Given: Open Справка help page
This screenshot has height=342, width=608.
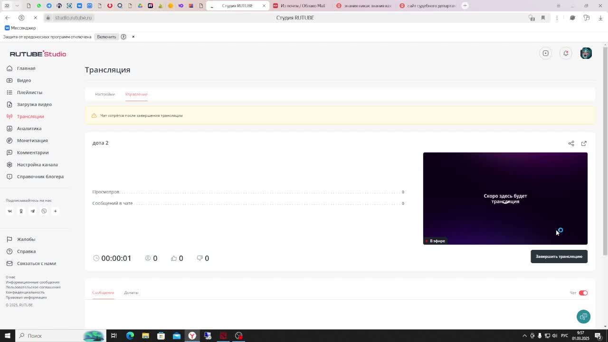Looking at the screenshot, I should pyautogui.click(x=26, y=251).
